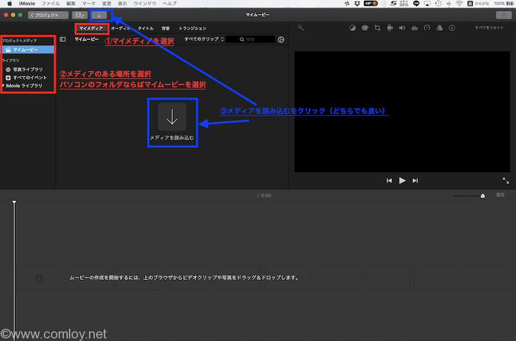The width and height of the screenshot is (516, 341).
Task: Click Reset All (すべてをリセット) button
Action: click(489, 28)
